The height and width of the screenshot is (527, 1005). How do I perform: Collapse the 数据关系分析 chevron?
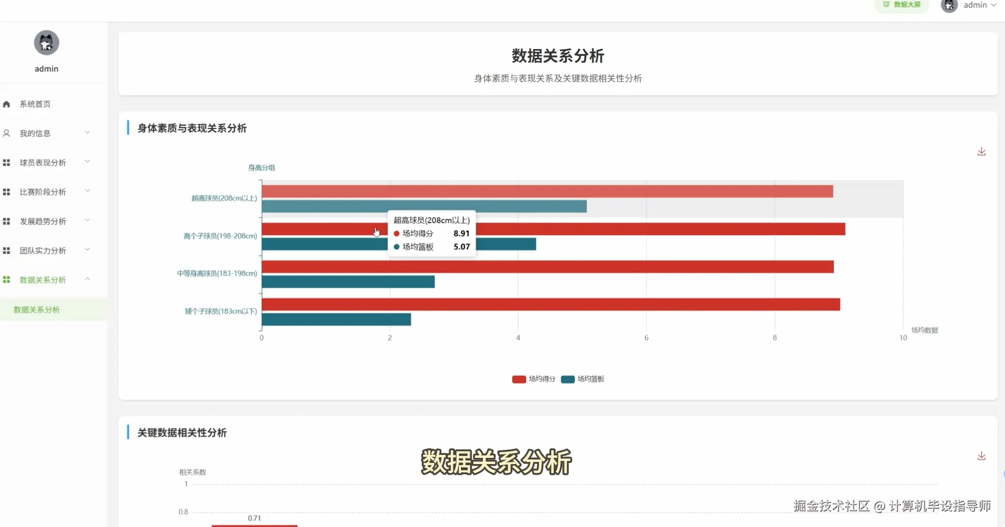88,279
